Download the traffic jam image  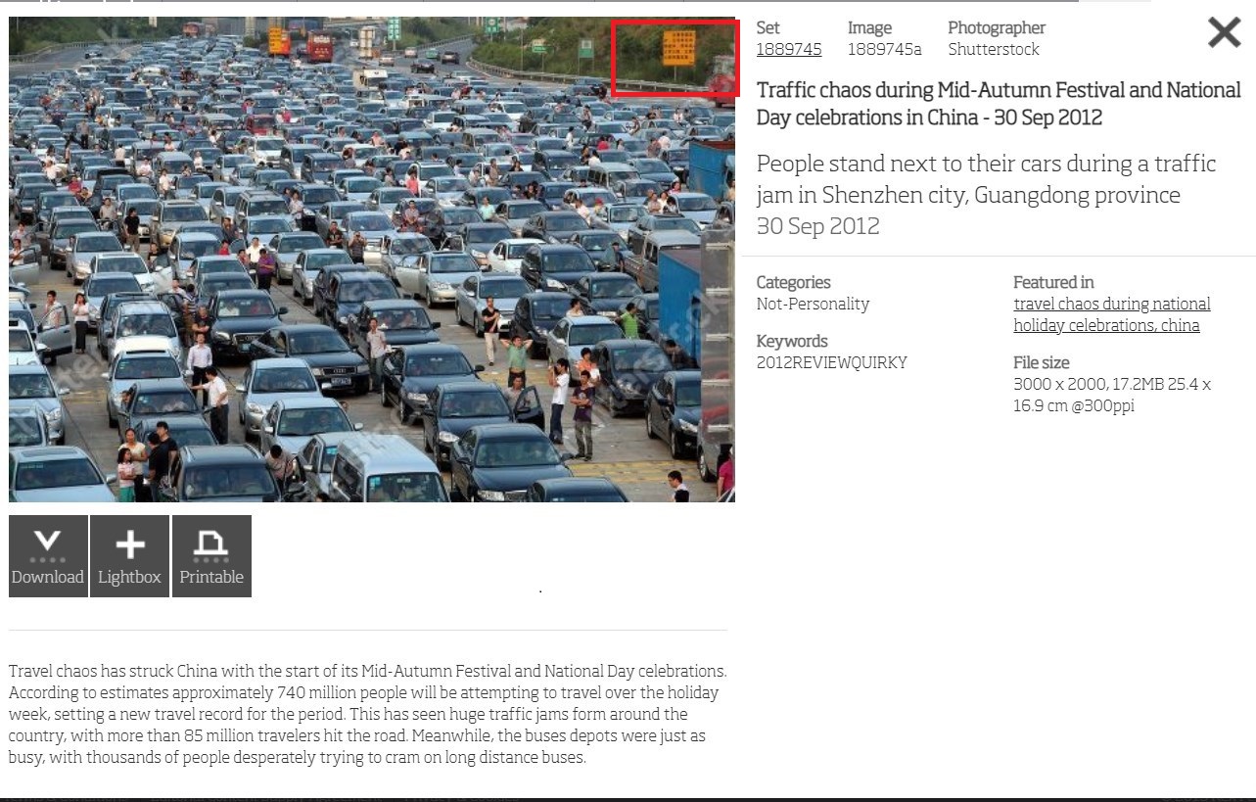click(48, 556)
